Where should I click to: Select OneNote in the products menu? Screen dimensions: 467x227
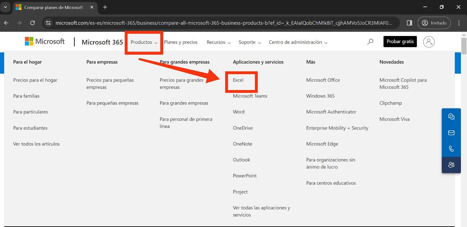242,144
